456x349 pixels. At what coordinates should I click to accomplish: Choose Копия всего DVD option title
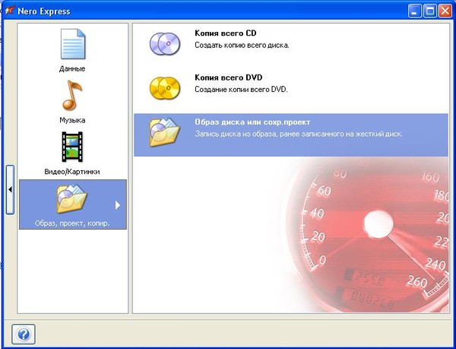(x=228, y=78)
